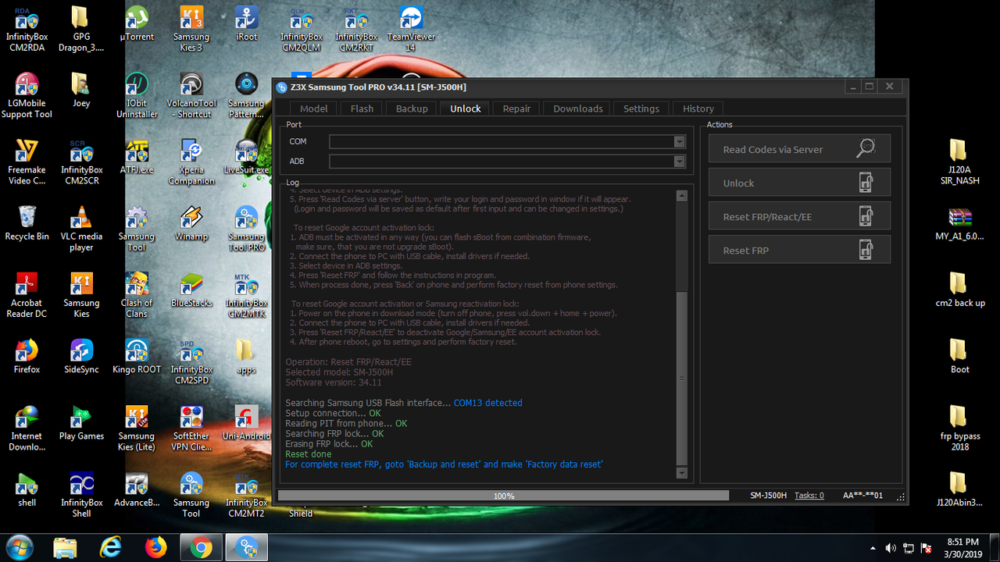Open the Backup tab
Image resolution: width=1000 pixels, height=562 pixels.
[x=412, y=108]
